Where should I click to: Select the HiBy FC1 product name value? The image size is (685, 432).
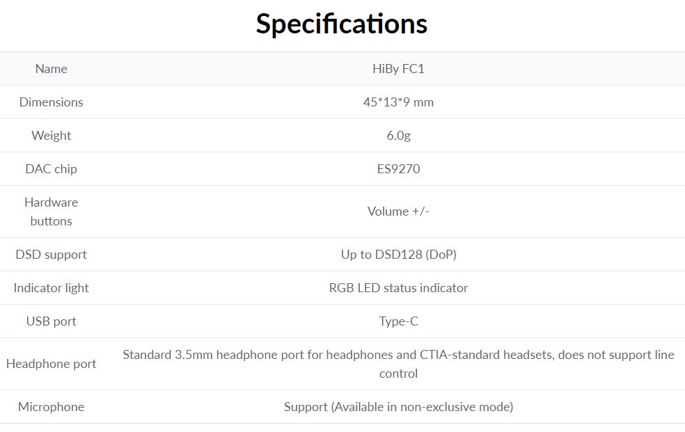pos(398,69)
